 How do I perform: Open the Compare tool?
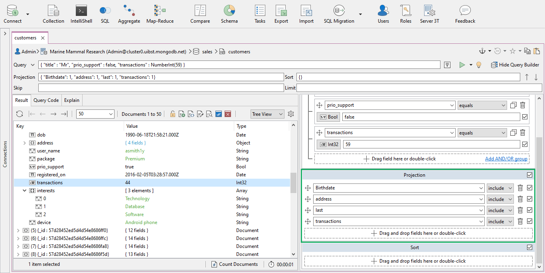click(200, 14)
